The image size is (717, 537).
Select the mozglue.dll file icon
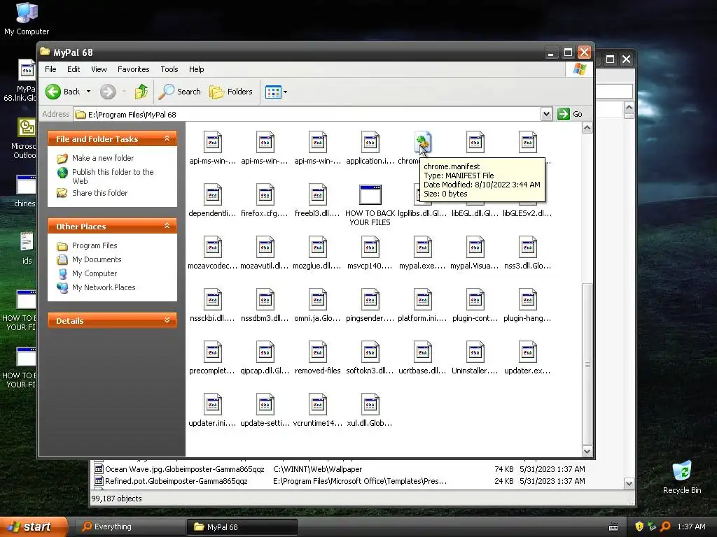318,247
